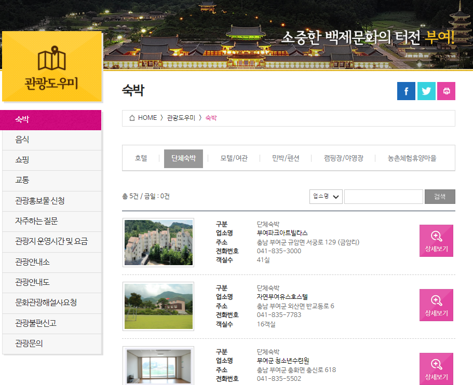Open the 업소명 search filter dropdown

[x=326, y=197]
